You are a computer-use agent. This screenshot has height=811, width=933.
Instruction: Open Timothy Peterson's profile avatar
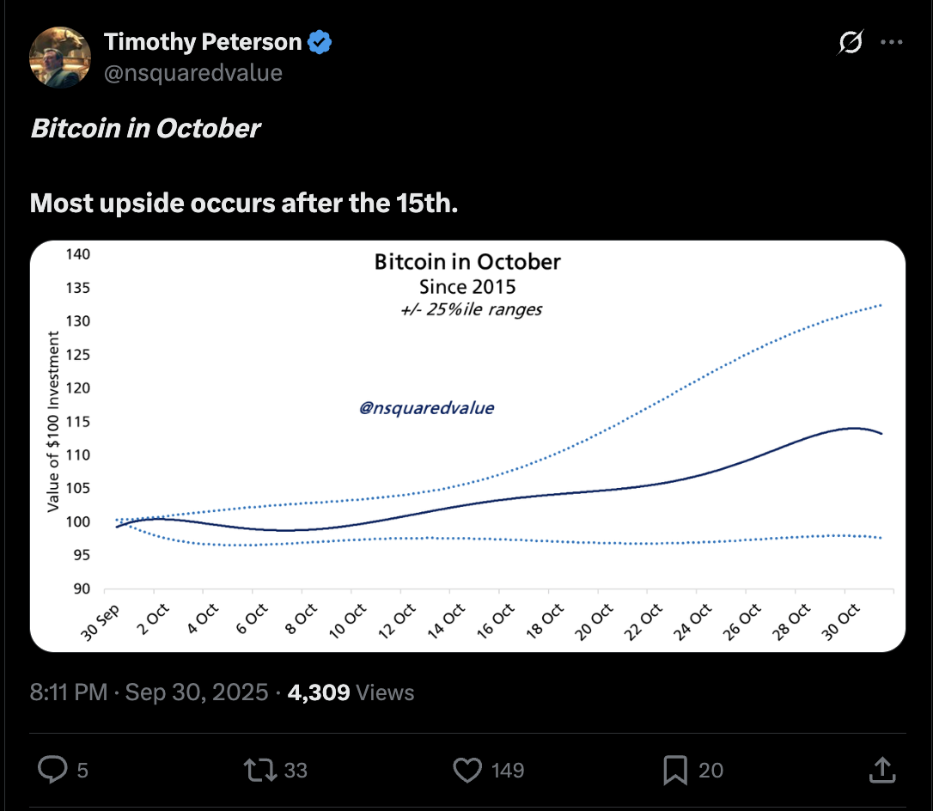point(60,58)
